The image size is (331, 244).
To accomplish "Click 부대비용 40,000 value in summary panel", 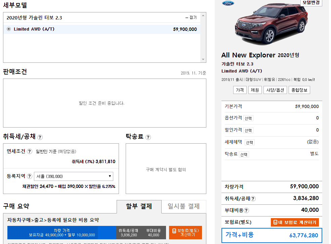I will tap(310, 210).
